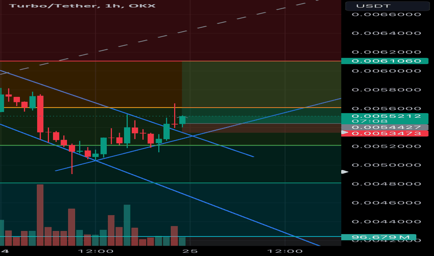The image size is (434, 256).
Task: Click the tall teal volume bar
Action: [x=127, y=225]
